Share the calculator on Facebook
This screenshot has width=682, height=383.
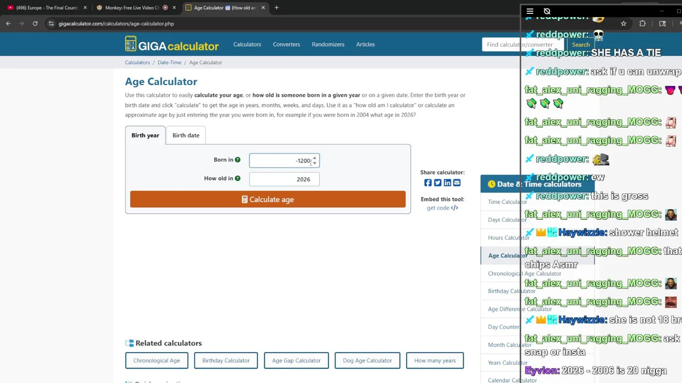(x=428, y=183)
